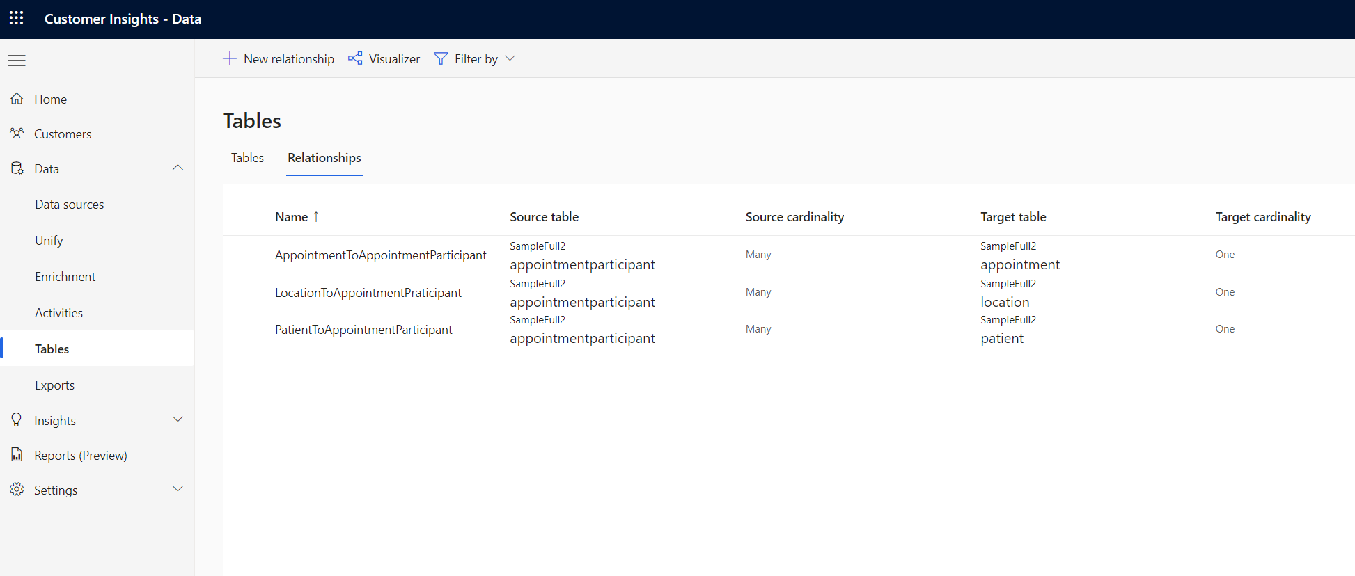Open the Visualizer button label
Image resolution: width=1355 pixels, height=576 pixels.
coord(394,59)
